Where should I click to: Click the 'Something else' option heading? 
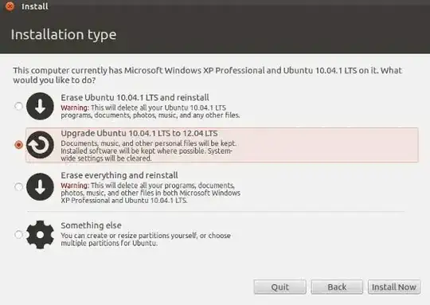pos(91,225)
